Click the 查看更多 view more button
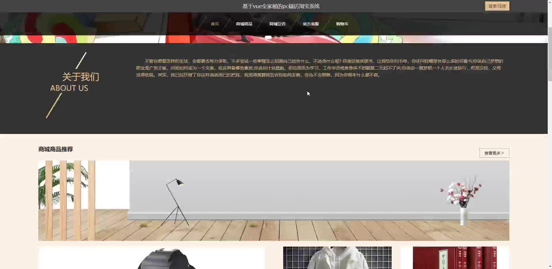The width and height of the screenshot is (552, 269). point(494,153)
